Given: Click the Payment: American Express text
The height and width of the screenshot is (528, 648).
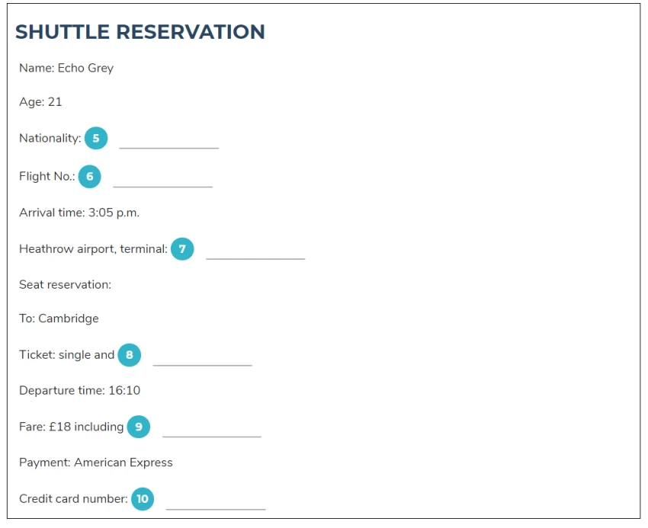Looking at the screenshot, I should (96, 462).
